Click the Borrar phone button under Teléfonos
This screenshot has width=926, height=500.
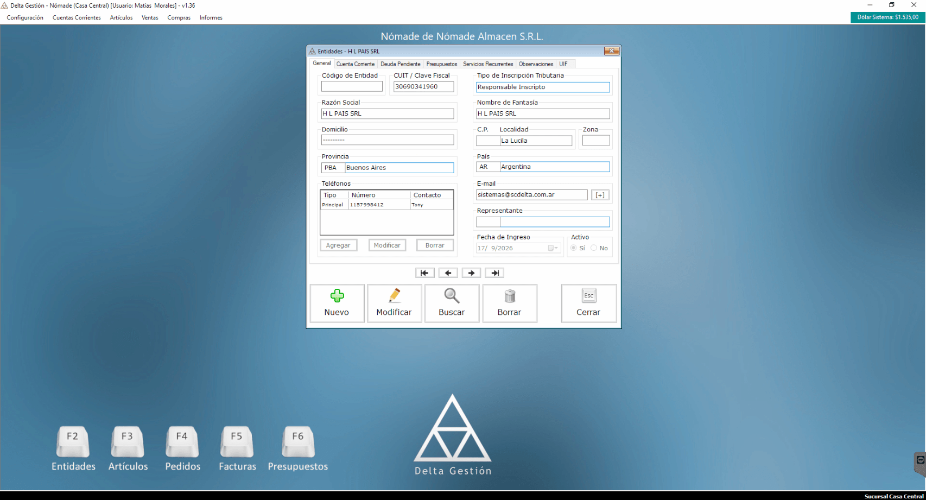pyautogui.click(x=435, y=245)
